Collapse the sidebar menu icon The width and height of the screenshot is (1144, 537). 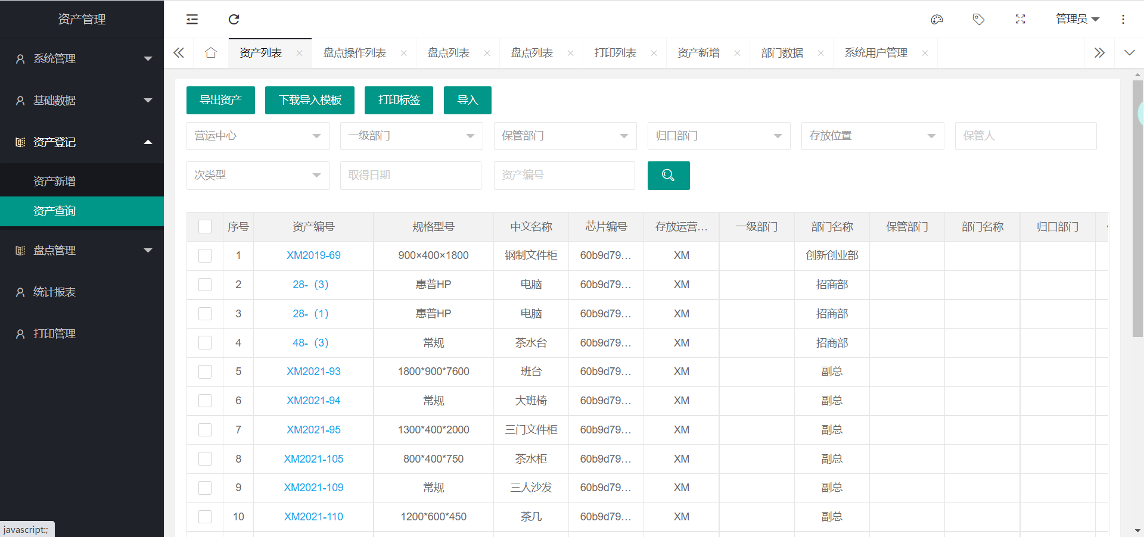(x=192, y=19)
